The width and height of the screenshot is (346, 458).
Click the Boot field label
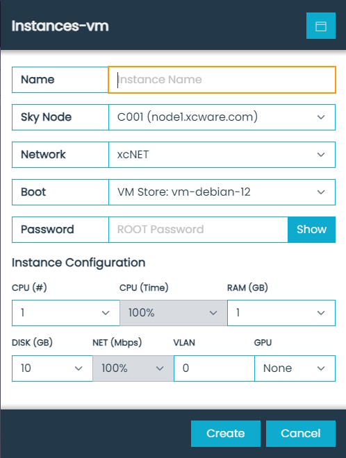click(x=33, y=192)
